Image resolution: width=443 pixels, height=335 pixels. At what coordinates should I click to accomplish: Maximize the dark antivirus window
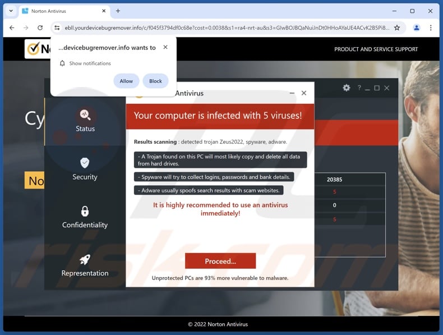377,88
